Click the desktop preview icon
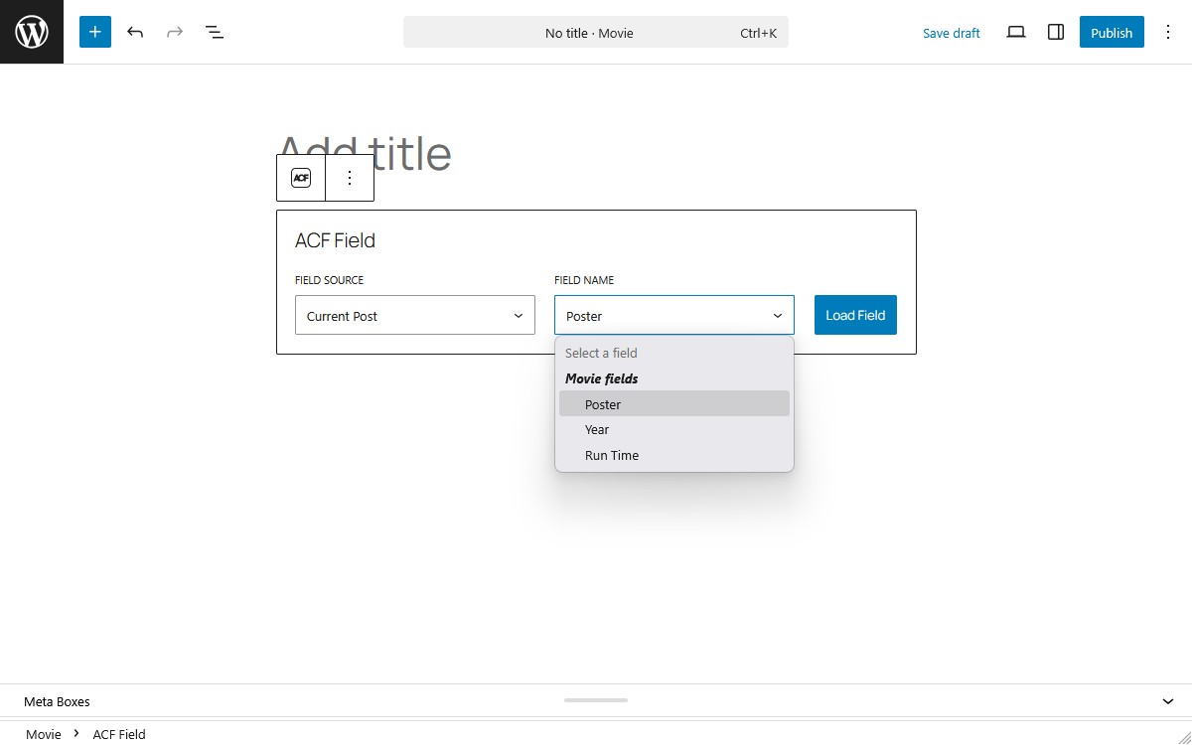The image size is (1192, 745). pos(1015,31)
